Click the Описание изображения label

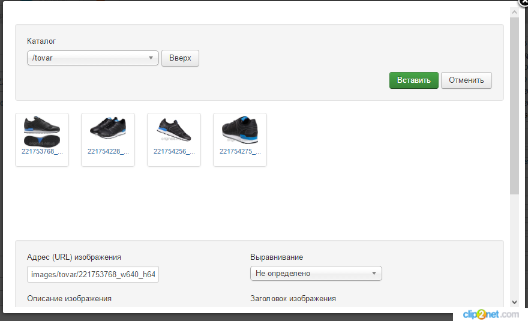(69, 298)
